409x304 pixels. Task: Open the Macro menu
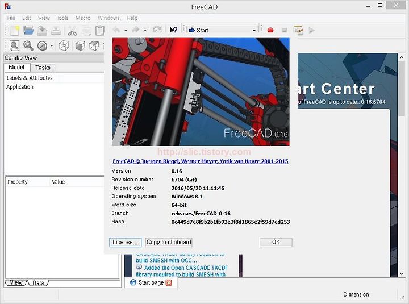click(83, 18)
